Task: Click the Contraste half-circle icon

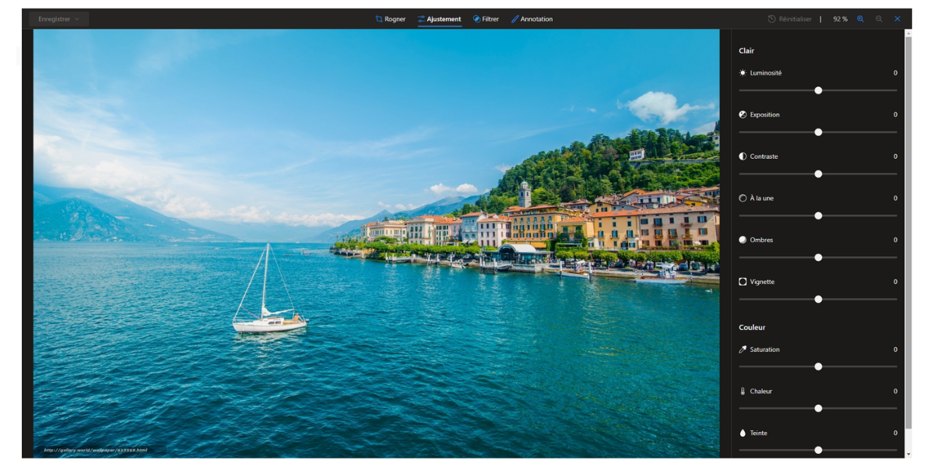Action: point(743,156)
